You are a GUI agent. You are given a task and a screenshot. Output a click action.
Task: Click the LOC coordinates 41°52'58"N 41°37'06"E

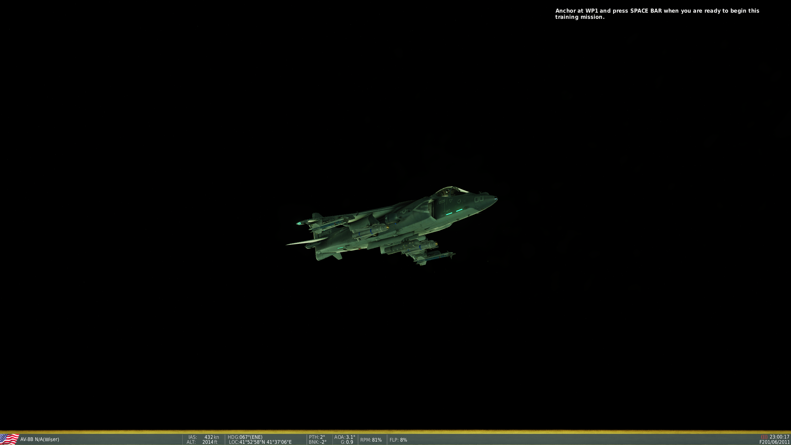(260, 442)
